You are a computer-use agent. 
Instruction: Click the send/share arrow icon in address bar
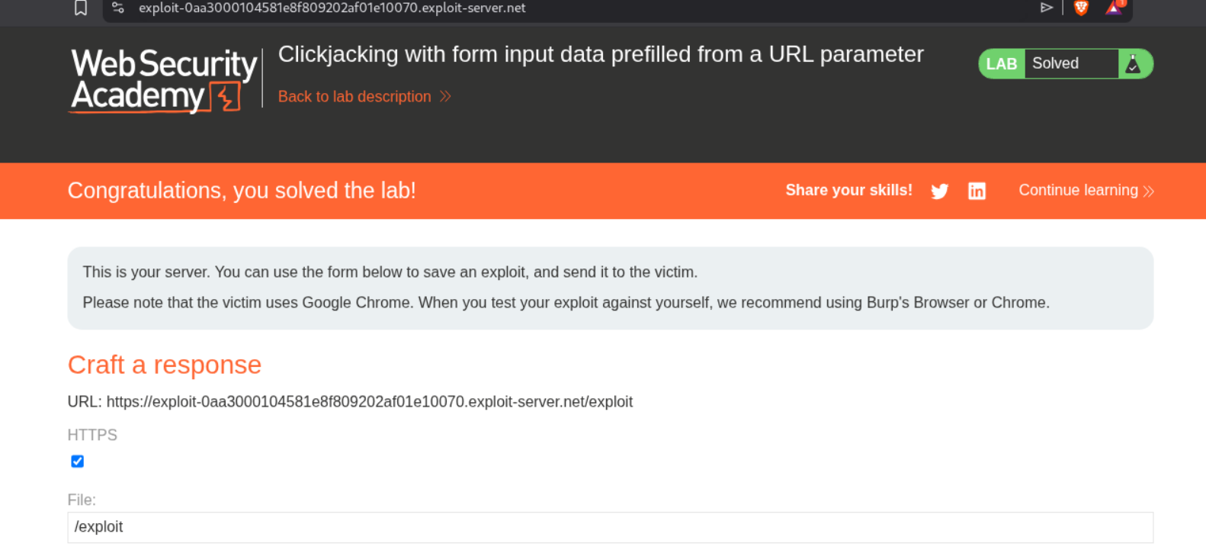coord(1047,8)
